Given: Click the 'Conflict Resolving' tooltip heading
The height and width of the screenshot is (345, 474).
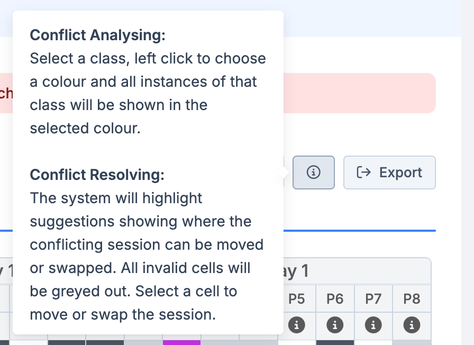Looking at the screenshot, I should 97,175.
